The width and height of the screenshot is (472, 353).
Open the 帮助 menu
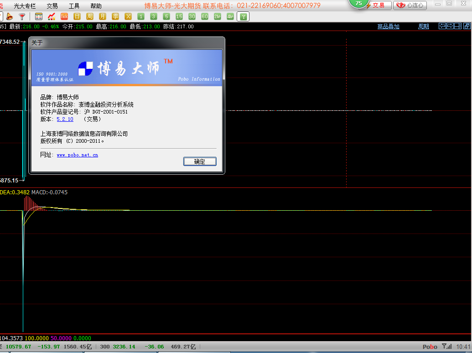(x=96, y=6)
